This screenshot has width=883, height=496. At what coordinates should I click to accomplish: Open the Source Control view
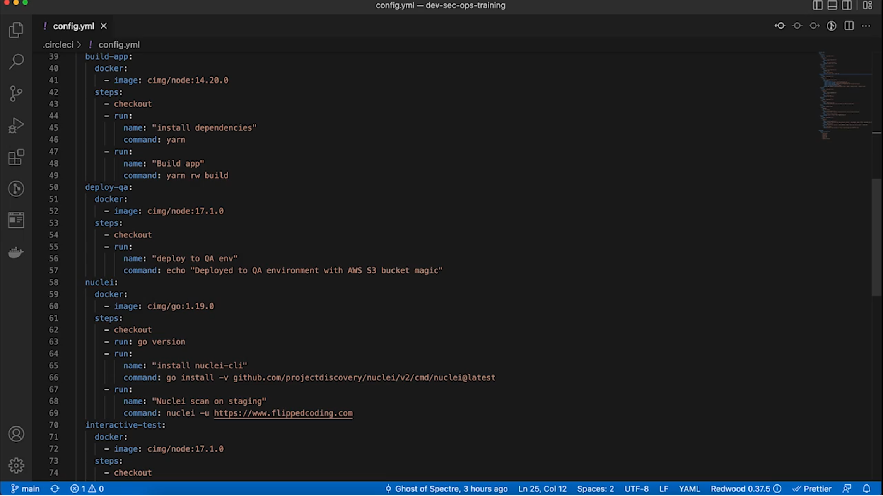(x=16, y=94)
